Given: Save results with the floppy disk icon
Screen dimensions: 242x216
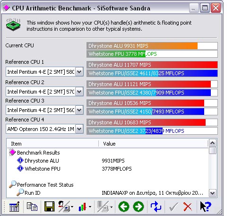Looking at the screenshot, I should coord(49,207).
